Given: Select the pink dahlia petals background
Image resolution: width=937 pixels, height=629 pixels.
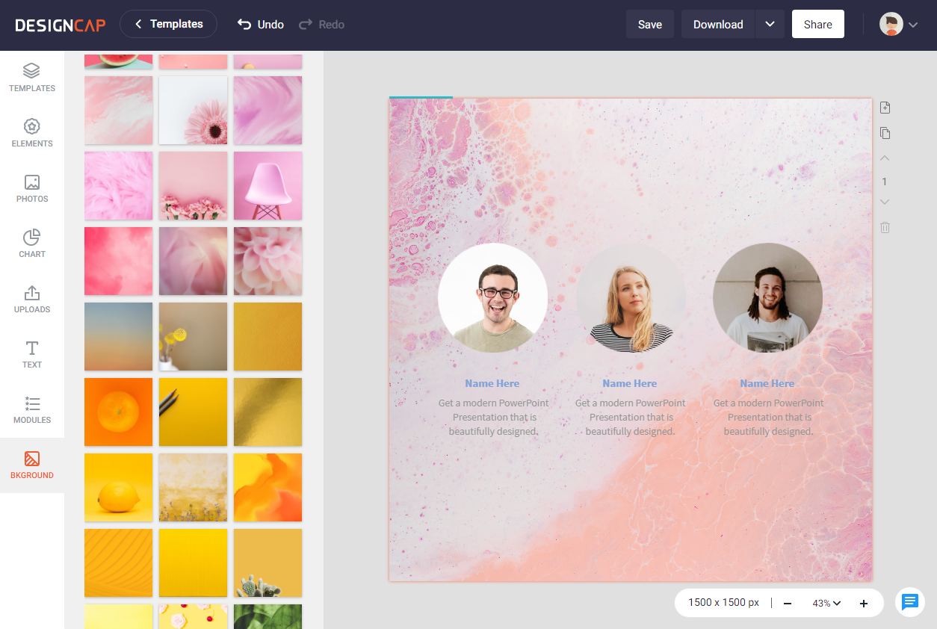Looking at the screenshot, I should (268, 261).
